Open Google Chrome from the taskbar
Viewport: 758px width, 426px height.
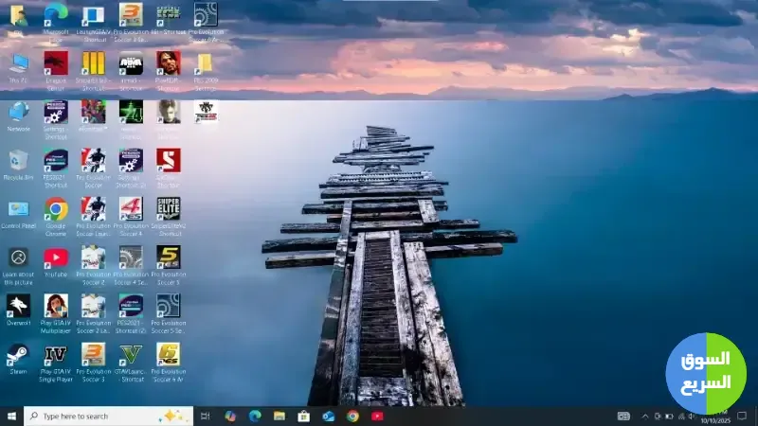tap(352, 416)
